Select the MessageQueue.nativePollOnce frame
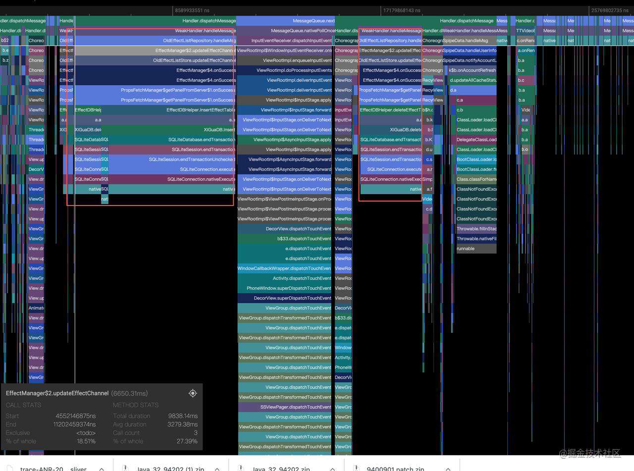The width and height of the screenshot is (634, 471). click(286, 31)
